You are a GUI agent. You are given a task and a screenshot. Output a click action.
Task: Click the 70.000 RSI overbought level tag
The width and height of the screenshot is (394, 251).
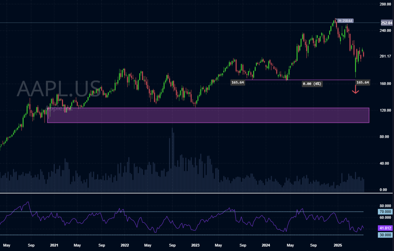385,212
